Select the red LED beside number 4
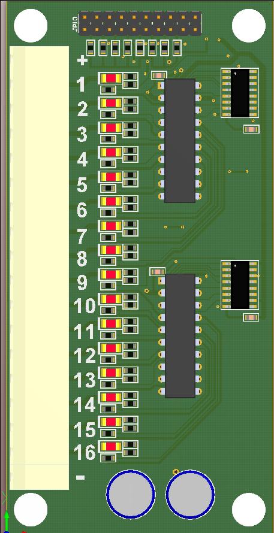 112,152
